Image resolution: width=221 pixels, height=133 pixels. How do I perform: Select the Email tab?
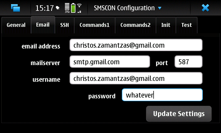tap(43, 25)
